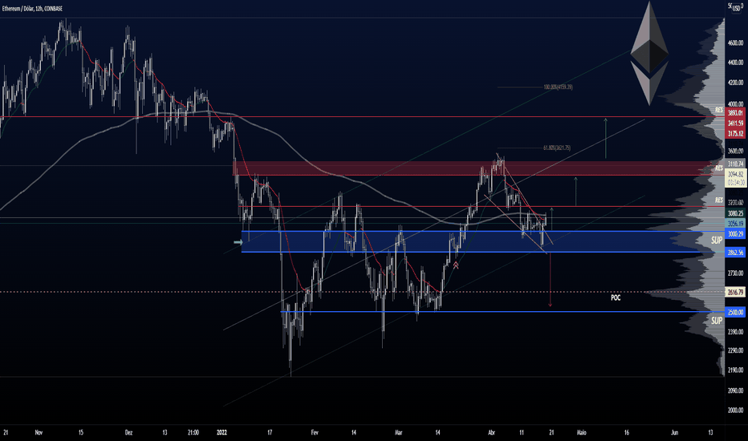
Task: Select the blue 2862.56 price tag
Action: [x=736, y=253]
